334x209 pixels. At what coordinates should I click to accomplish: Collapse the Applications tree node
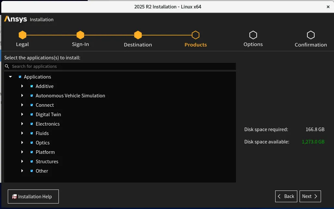(x=10, y=77)
